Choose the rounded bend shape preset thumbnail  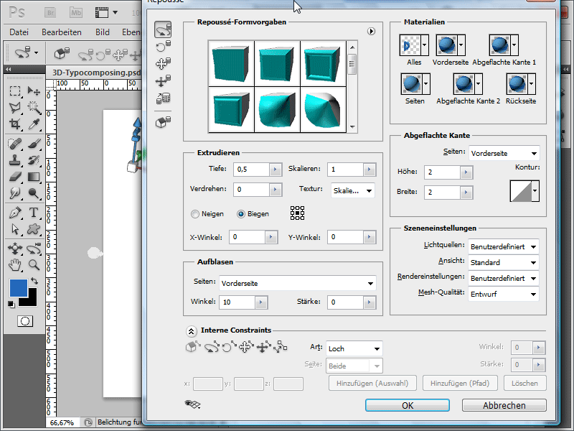coord(277,110)
